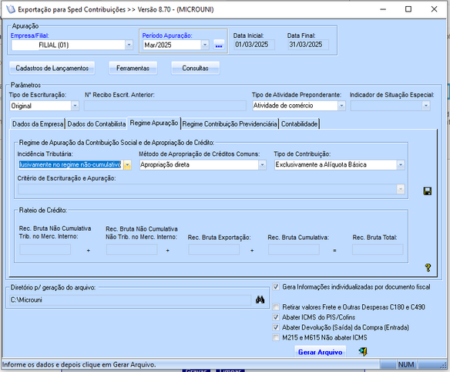Check M215 e M615 Não abater ICMS
The height and width of the screenshot is (372, 450).
[276, 337]
